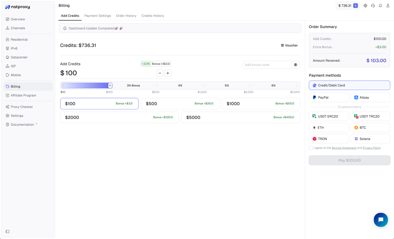Open the Payment Settings tab
The height and width of the screenshot is (239, 394).
point(98,16)
